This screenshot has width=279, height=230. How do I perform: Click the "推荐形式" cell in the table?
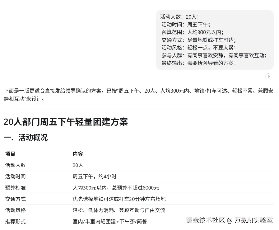[x=16, y=221]
